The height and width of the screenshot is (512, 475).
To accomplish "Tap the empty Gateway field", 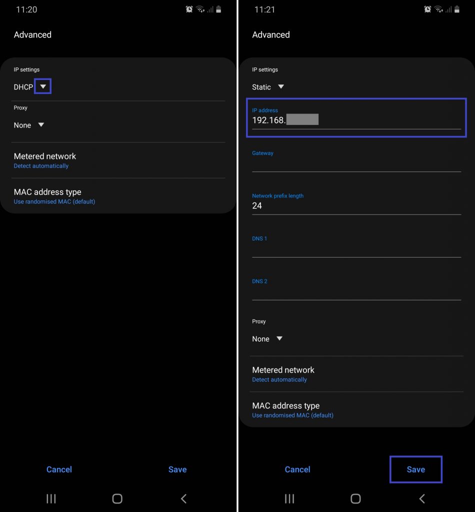I will (x=356, y=165).
